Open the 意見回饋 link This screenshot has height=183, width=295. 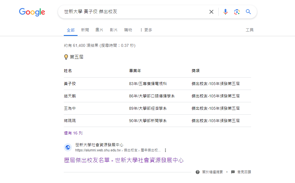(x=244, y=172)
